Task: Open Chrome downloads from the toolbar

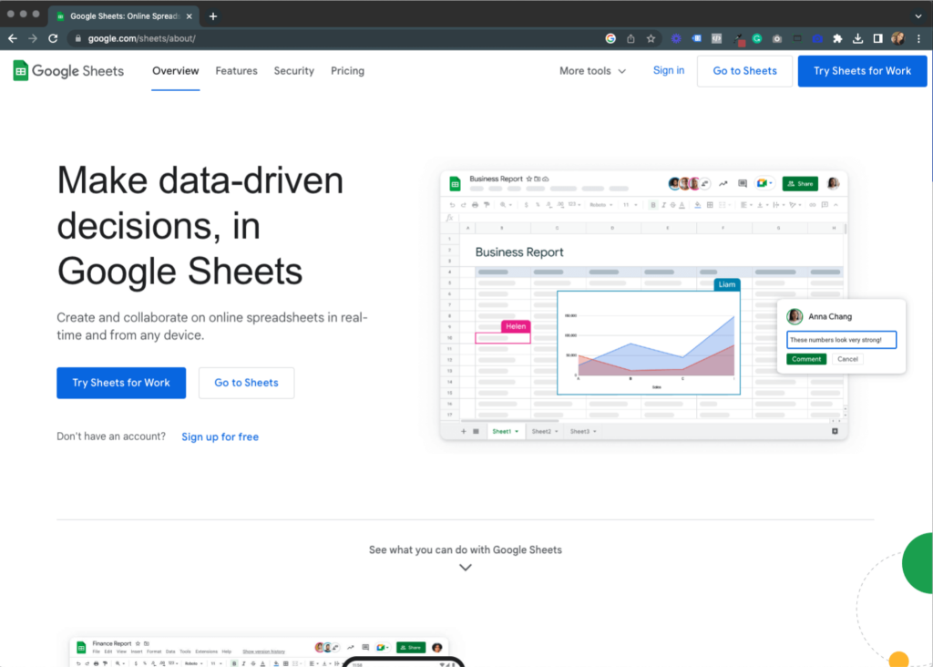Action: (x=858, y=38)
